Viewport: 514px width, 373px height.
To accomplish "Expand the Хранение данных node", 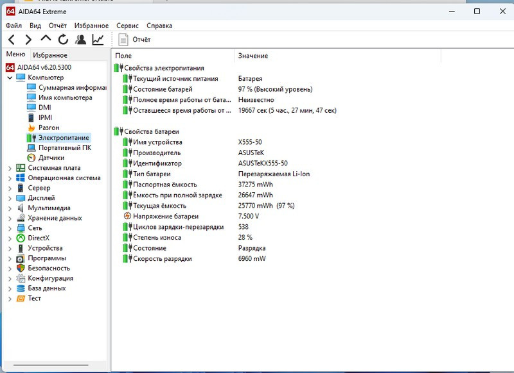I will 10,219.
